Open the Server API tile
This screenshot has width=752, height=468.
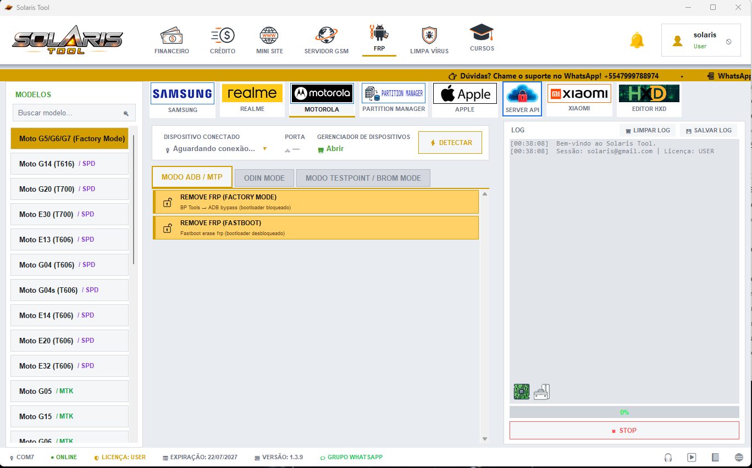click(x=522, y=99)
